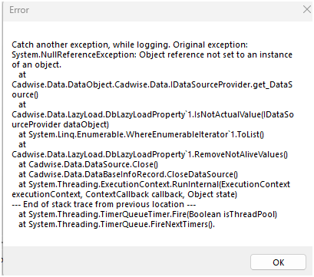Screen dimensions: 314x277
Task: Click the Error title bar text
Action: (19, 10)
